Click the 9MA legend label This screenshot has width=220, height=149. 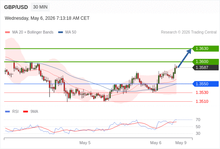pyautogui.click(x=34, y=112)
